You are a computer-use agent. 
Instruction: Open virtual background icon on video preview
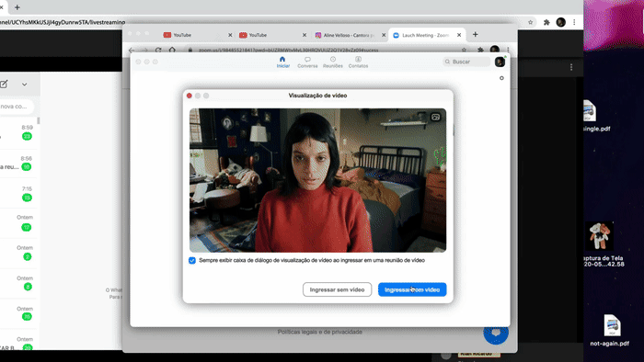(x=435, y=118)
